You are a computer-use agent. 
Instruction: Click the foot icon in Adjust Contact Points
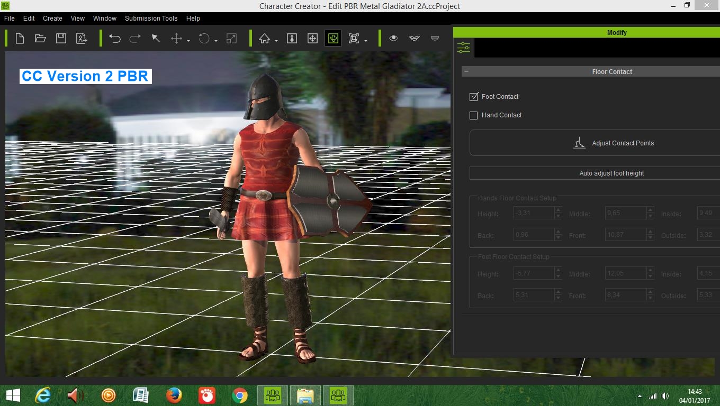point(580,143)
